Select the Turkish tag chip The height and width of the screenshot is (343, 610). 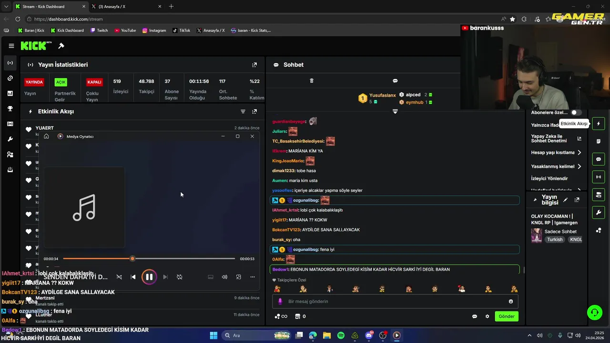tap(555, 240)
